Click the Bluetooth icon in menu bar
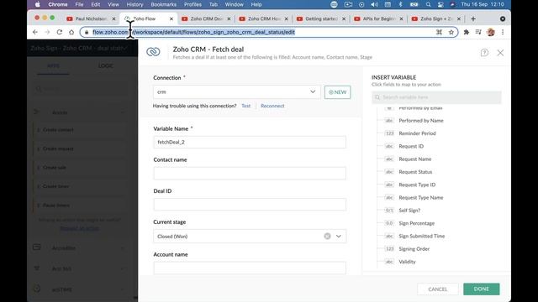 coord(400,4)
